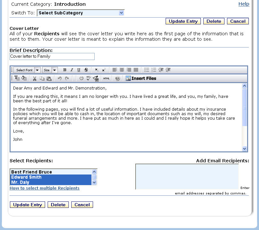Paste content from Word
The width and height of the screenshot is (259, 230).
[x=96, y=78]
